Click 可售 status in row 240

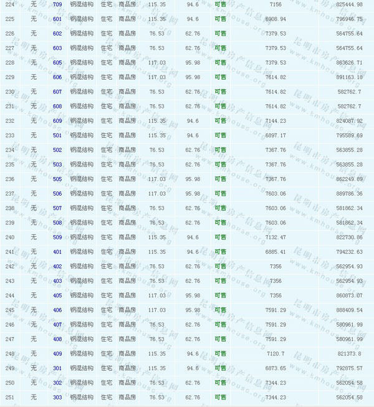(220, 237)
